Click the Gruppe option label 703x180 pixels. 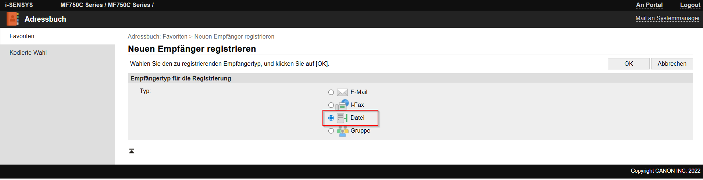point(360,131)
